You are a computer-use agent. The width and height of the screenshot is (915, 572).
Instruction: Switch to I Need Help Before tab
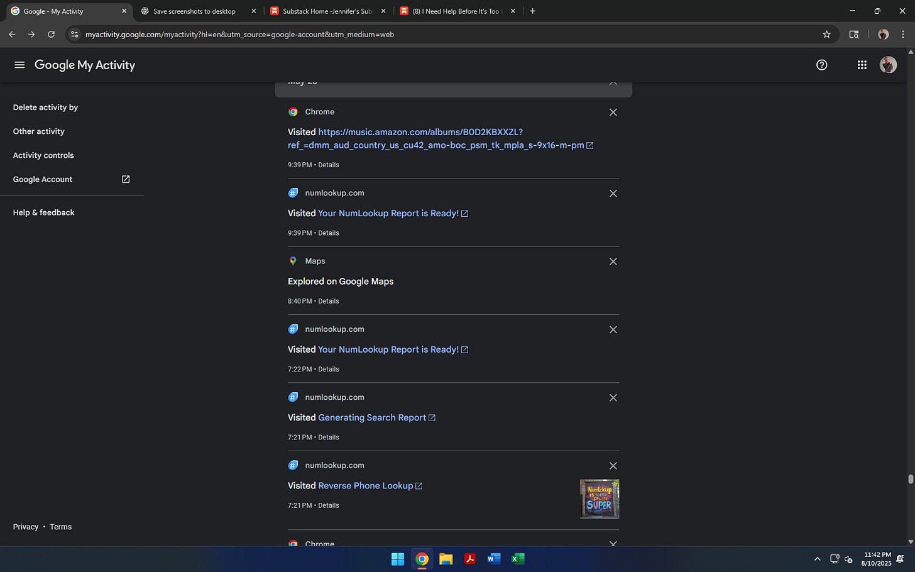(456, 11)
